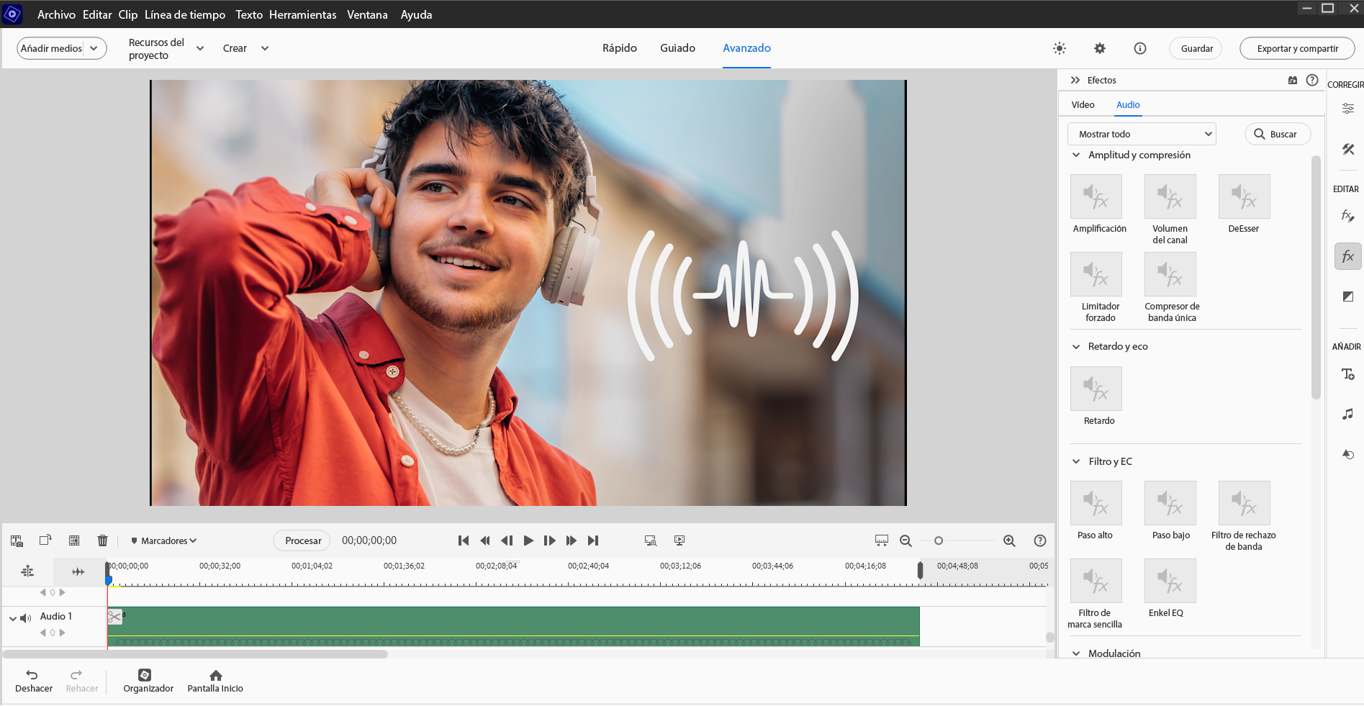Expand the Modulación effects category
Image resolution: width=1364 pixels, height=706 pixels.
click(x=1075, y=653)
